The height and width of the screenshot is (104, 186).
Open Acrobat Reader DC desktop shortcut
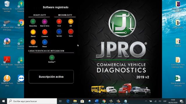[x=7, y=62]
